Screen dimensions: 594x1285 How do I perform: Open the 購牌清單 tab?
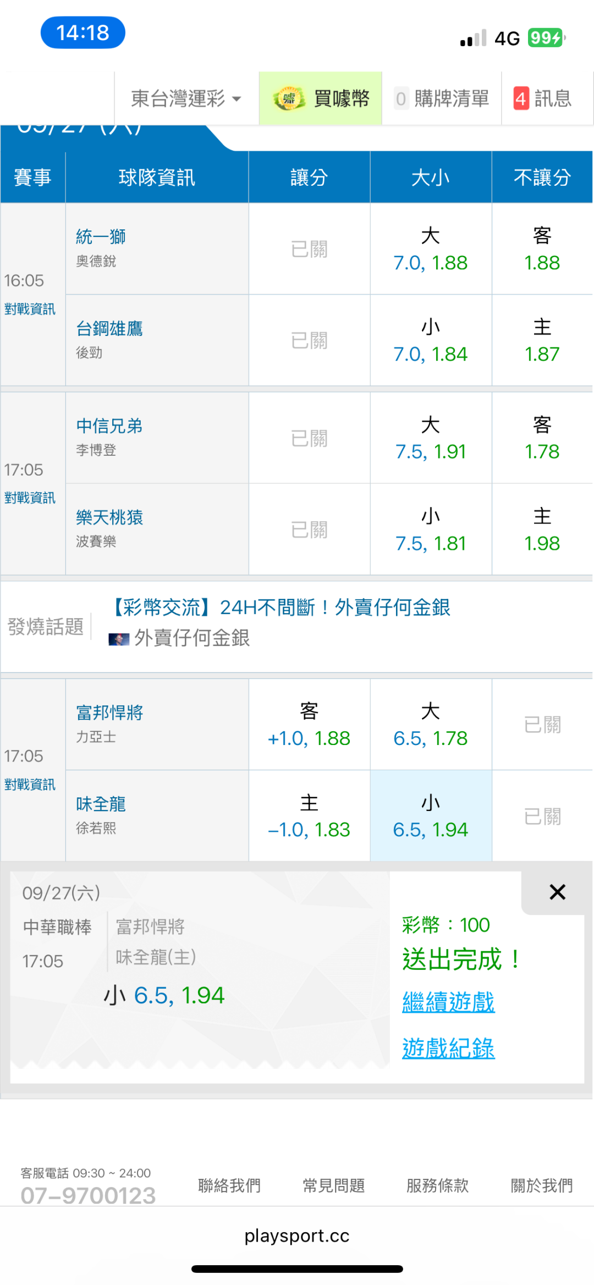442,99
